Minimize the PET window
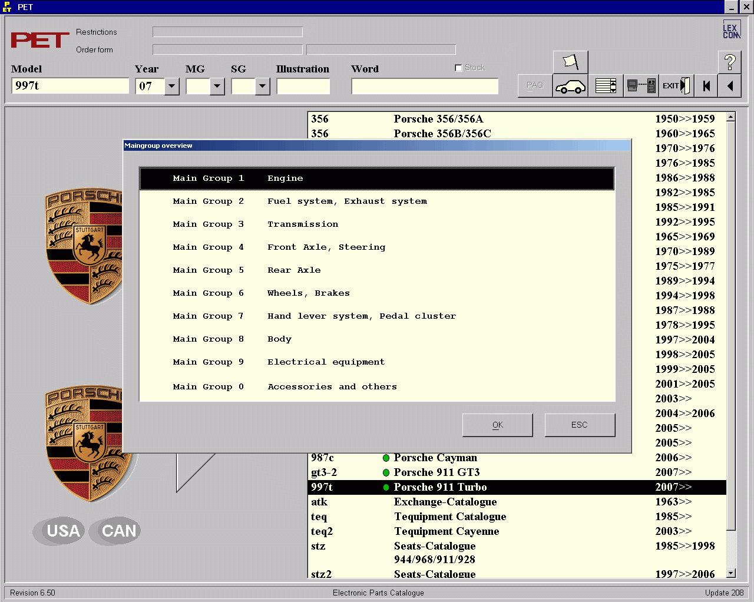This screenshot has height=602, width=754. click(x=731, y=7)
